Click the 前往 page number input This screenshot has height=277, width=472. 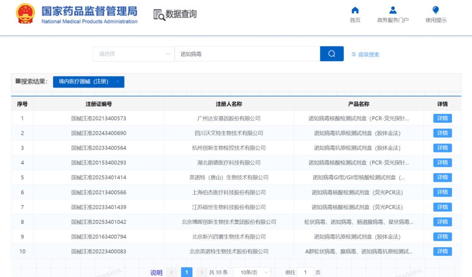[x=305, y=272]
